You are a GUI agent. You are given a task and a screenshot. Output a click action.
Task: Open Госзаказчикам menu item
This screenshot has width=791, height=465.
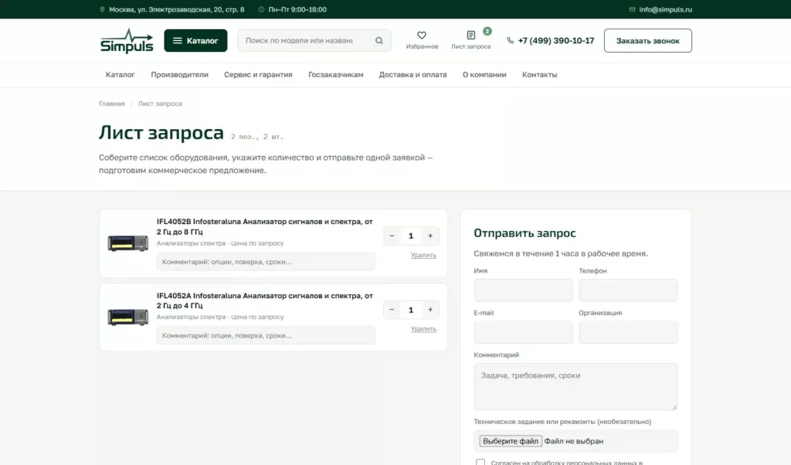(335, 75)
